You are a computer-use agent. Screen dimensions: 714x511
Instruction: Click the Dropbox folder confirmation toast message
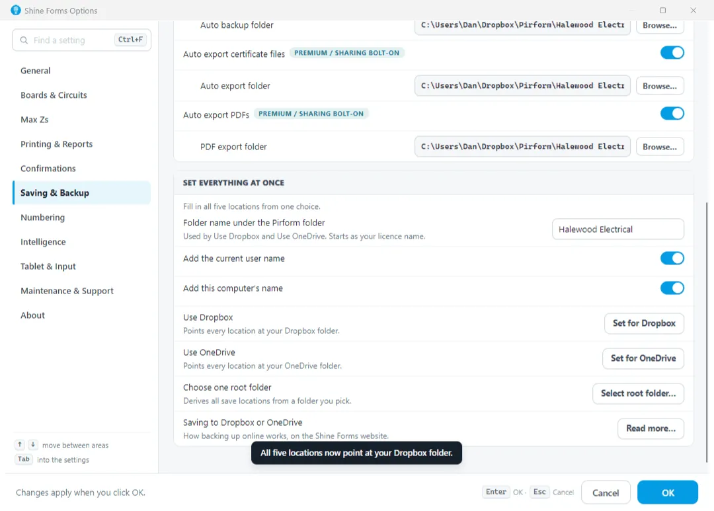356,453
